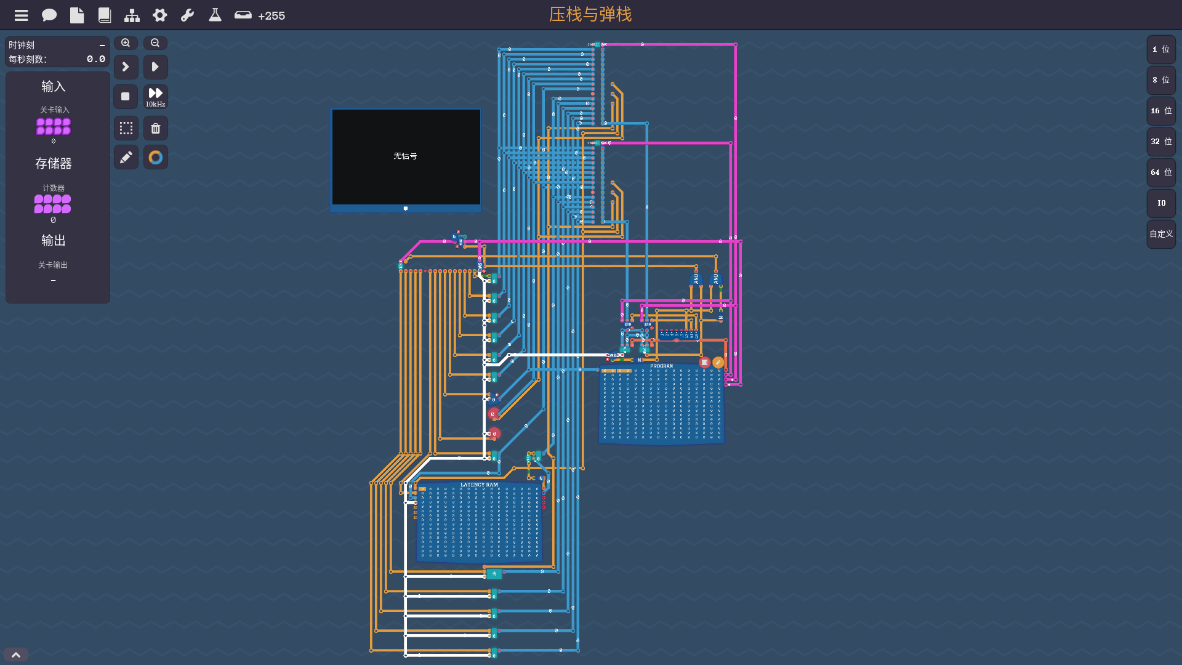The image size is (1182, 665).
Task: Open the hamburger main menu
Action: (x=22, y=15)
